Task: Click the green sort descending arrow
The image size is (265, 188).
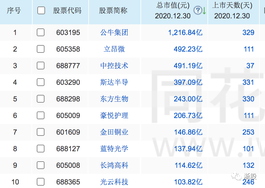Action: pyautogui.click(x=204, y=11)
